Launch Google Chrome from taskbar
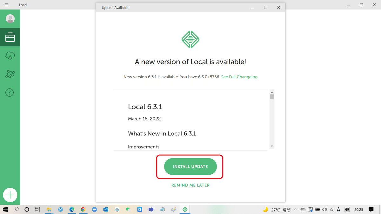 (x=83, y=210)
